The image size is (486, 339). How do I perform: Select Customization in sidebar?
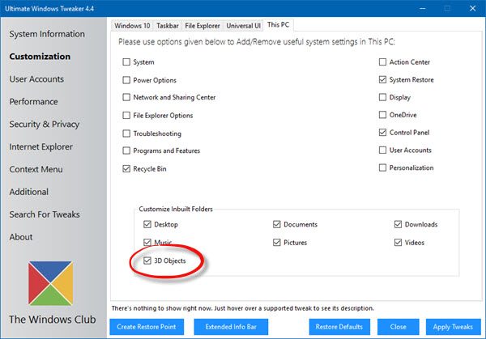tap(40, 57)
